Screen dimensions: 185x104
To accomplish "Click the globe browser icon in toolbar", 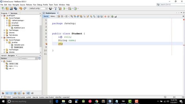I will click(x=50, y=8).
